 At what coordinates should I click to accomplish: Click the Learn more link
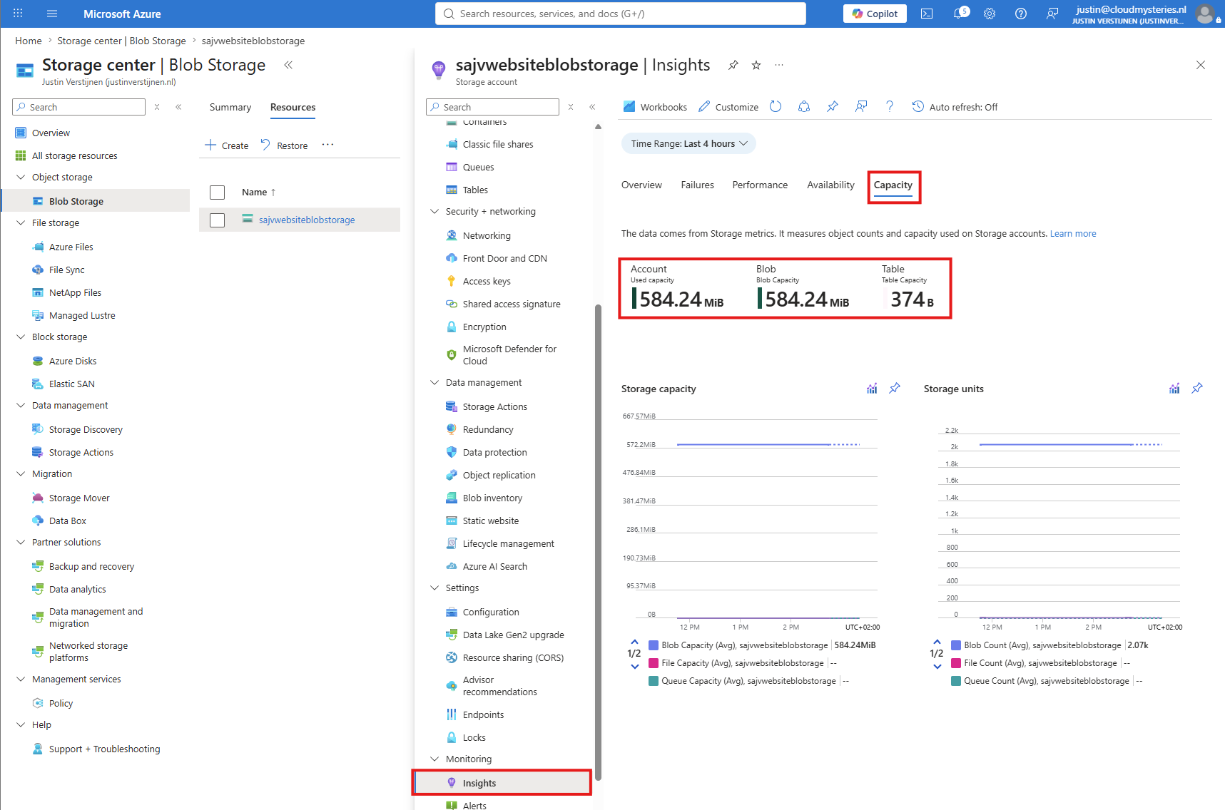(1073, 233)
